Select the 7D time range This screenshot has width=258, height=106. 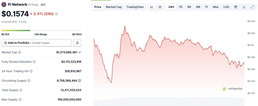tap(180, 7)
